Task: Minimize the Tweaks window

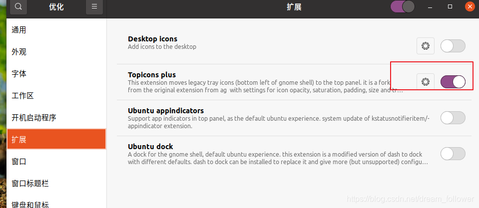Action: [430, 6]
